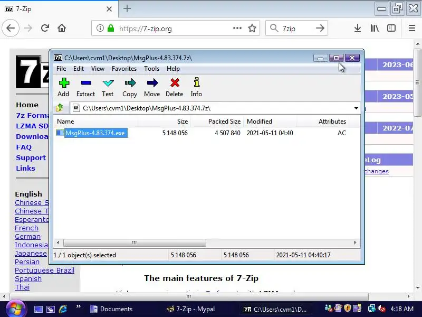Switch site to Thai language
The width and height of the screenshot is (422, 317).
pyautogui.click(x=22, y=287)
